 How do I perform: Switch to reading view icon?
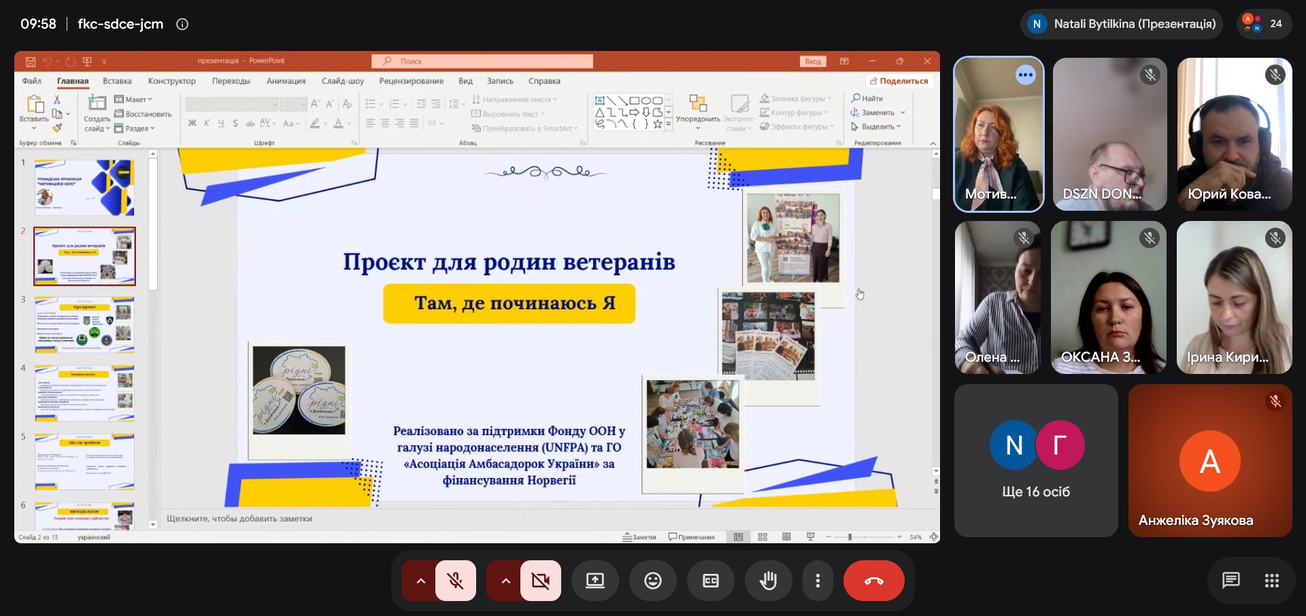tap(786, 537)
